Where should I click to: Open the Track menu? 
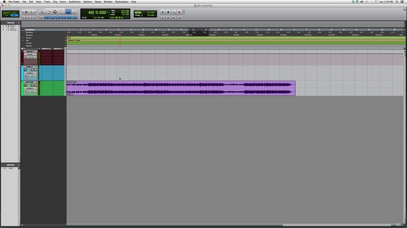(47, 1)
